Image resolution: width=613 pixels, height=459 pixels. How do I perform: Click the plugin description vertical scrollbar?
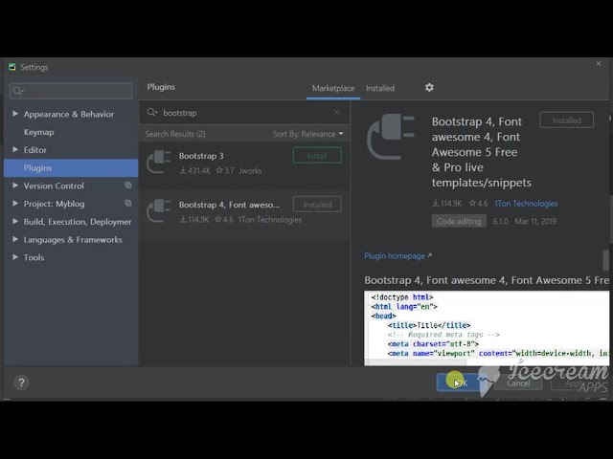tap(606, 260)
